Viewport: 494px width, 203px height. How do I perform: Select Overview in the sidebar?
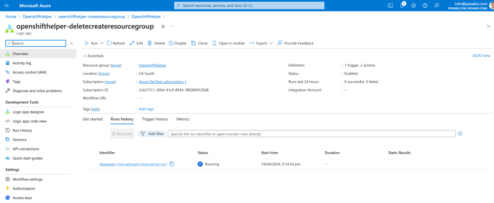pos(38,54)
